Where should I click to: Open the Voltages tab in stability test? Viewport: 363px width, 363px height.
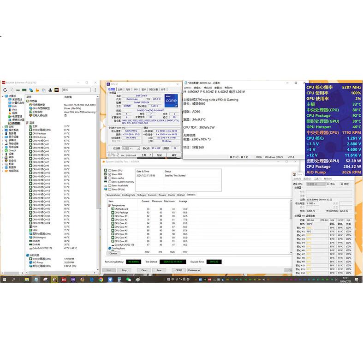142,195
